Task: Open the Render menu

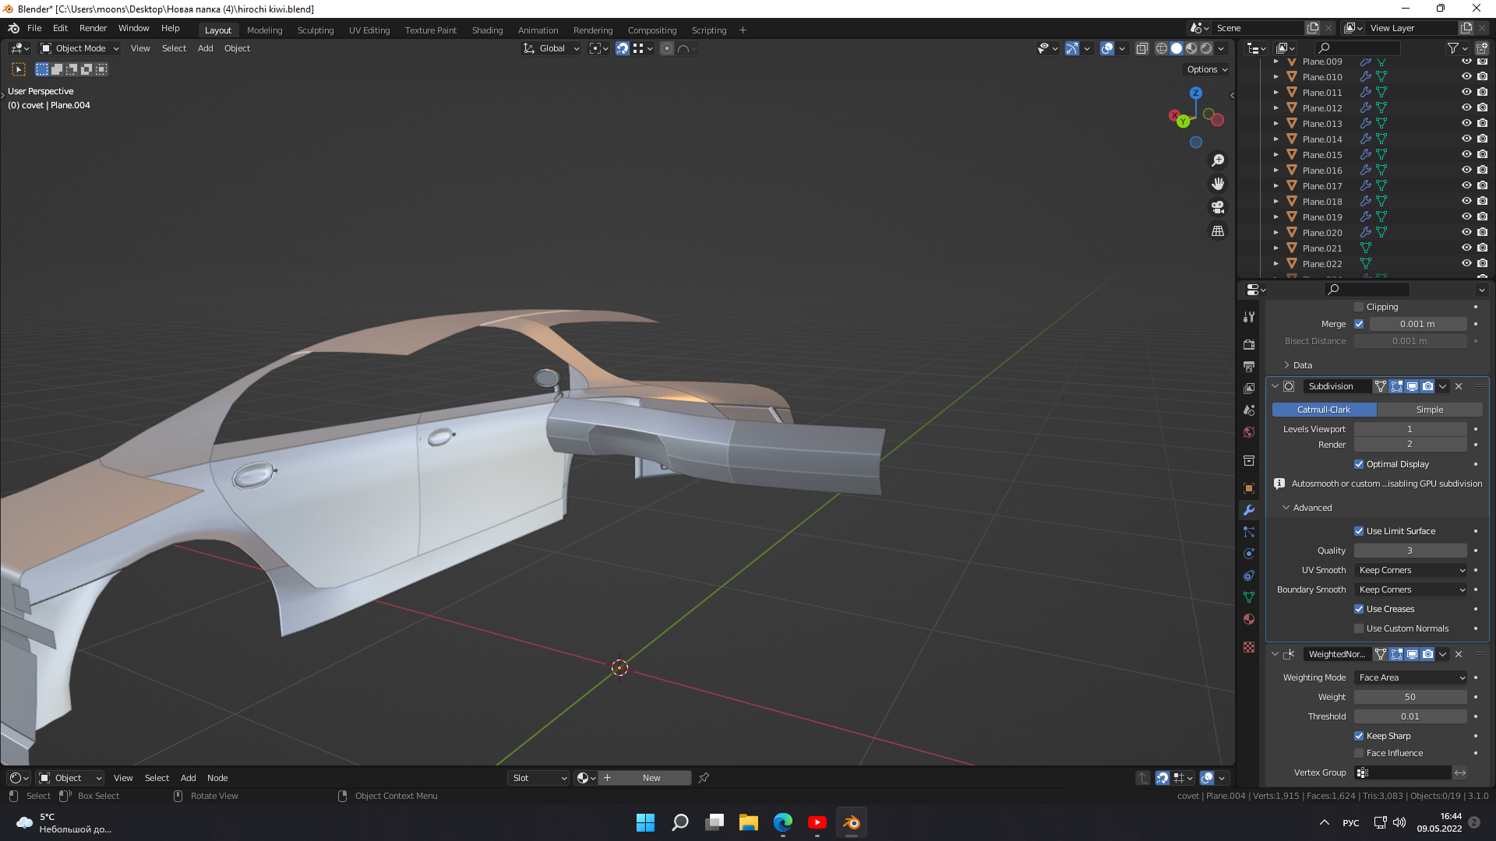Action: pyautogui.click(x=93, y=28)
